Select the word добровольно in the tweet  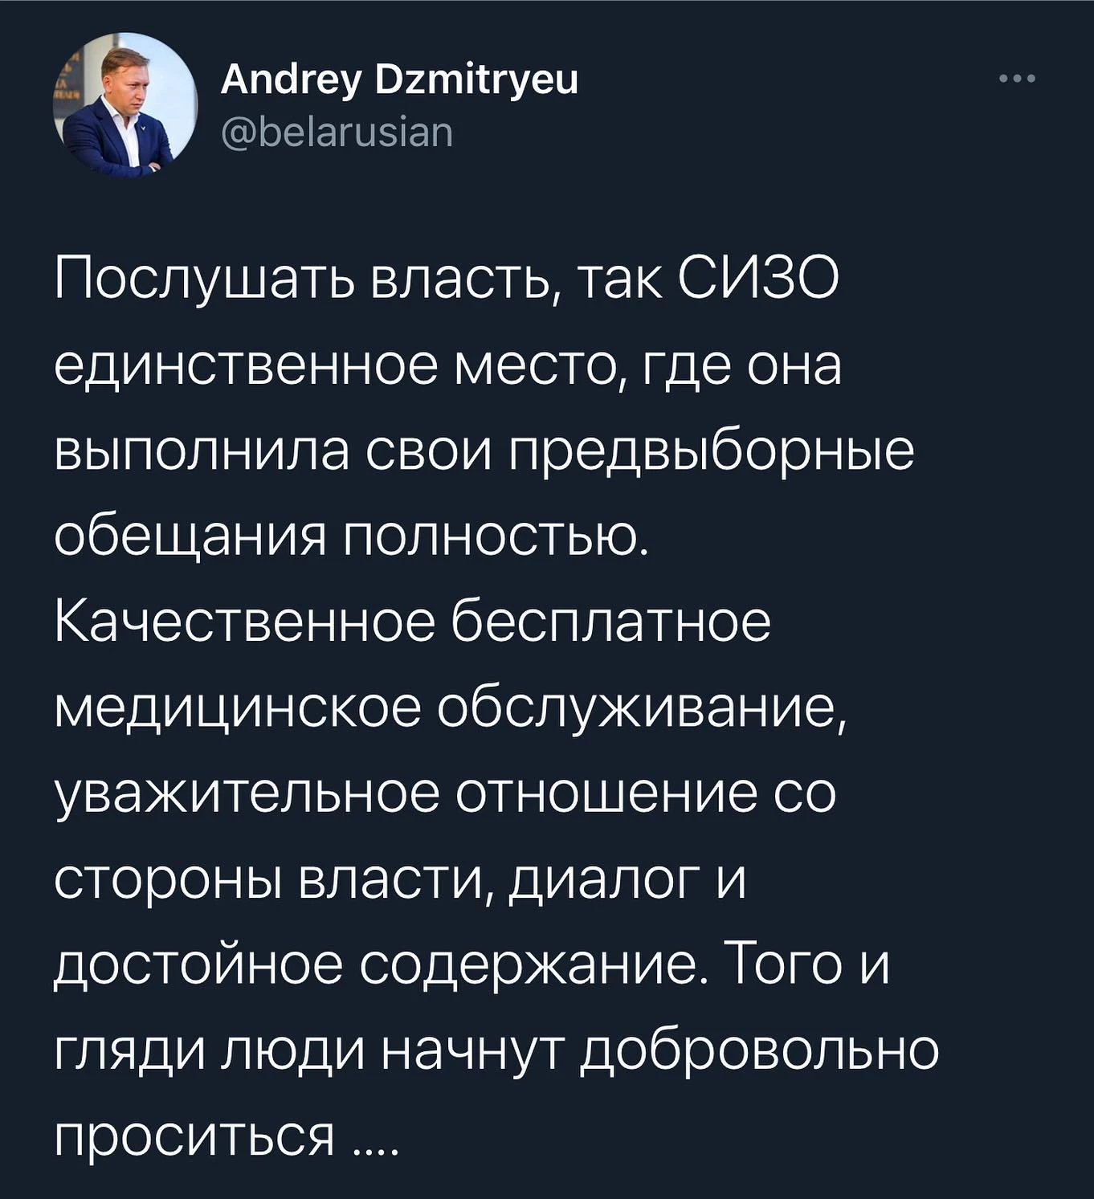tap(758, 1050)
